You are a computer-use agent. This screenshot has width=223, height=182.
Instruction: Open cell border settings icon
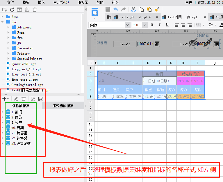click(x=199, y=25)
